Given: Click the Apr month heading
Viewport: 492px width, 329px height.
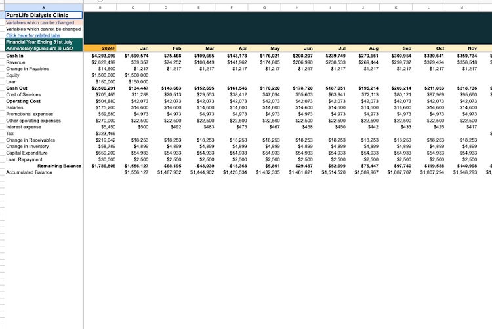Looking at the screenshot, I should coord(232,48).
